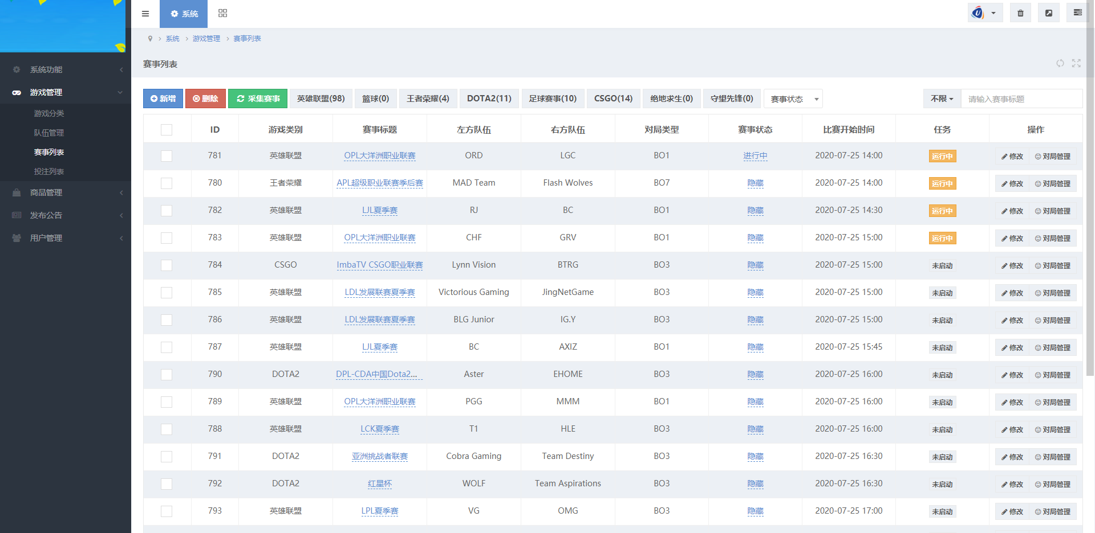Open the grid apps icon next to 系统
Viewport: 1095px width, 533px height.
(x=222, y=14)
